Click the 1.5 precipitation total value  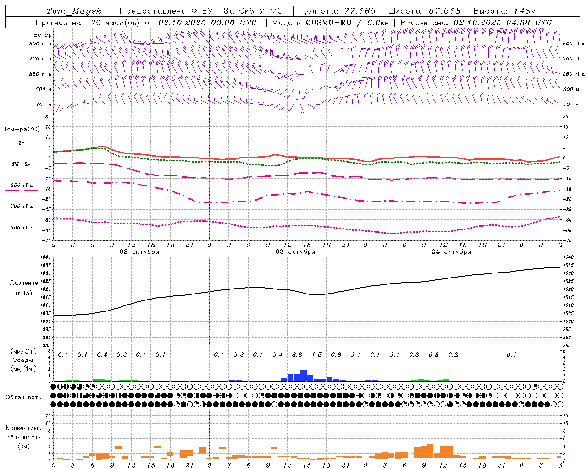click(x=316, y=355)
